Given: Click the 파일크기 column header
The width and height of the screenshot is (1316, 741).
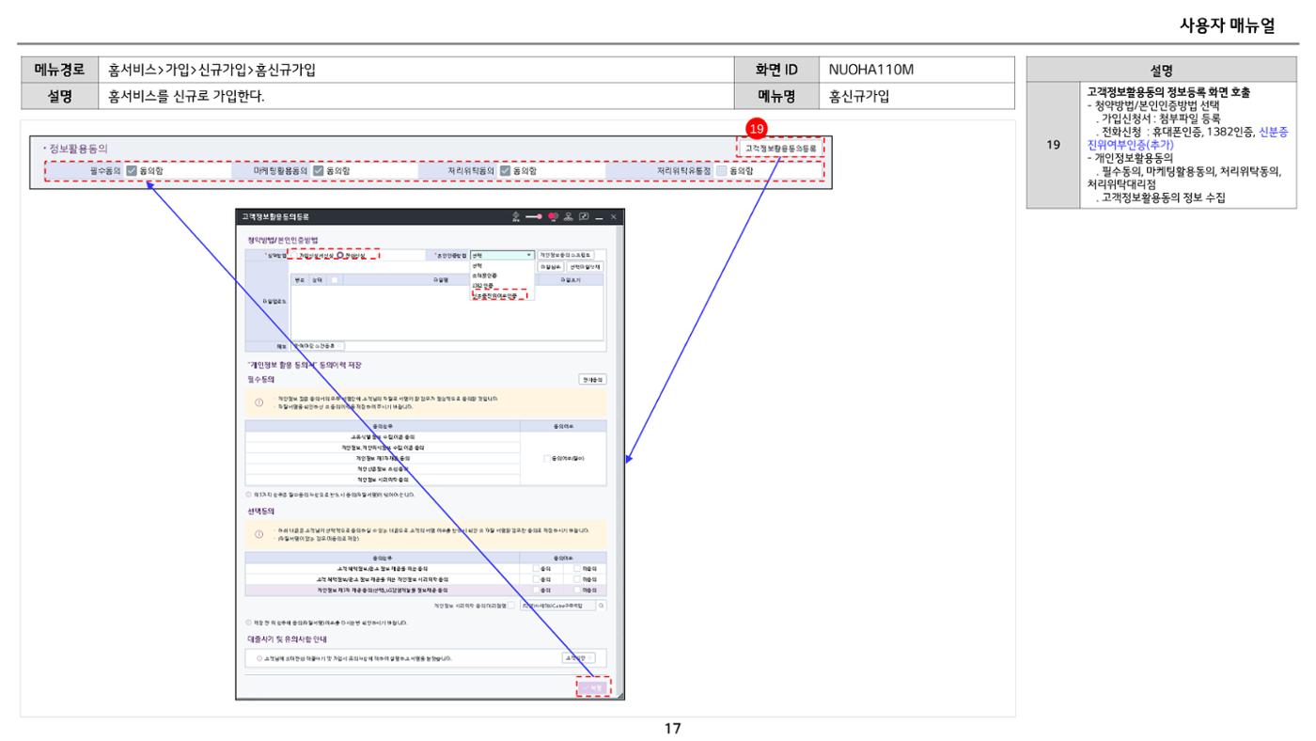Looking at the screenshot, I should click(571, 280).
